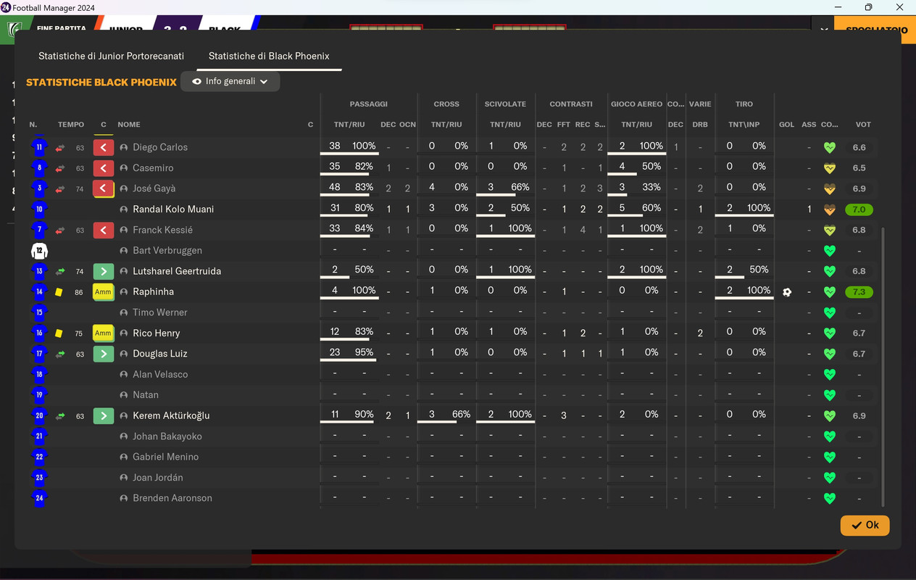Sort by the DRB column header
916x580 pixels.
click(x=700, y=125)
